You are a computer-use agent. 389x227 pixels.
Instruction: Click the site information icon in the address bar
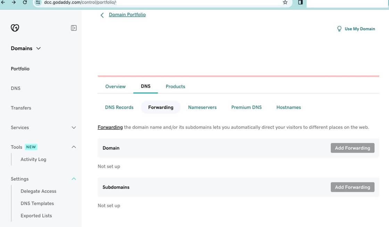click(37, 3)
